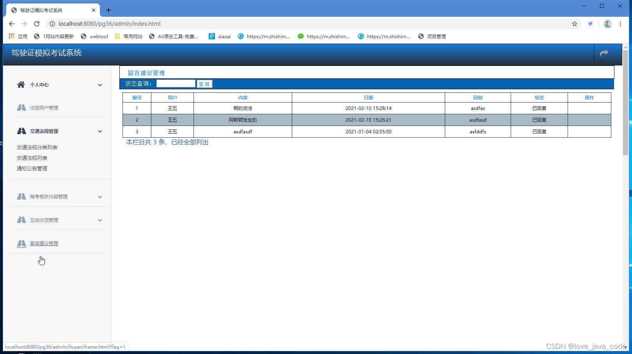Click the reply cell asdfas
This screenshot has width=632, height=354.
tap(478, 108)
